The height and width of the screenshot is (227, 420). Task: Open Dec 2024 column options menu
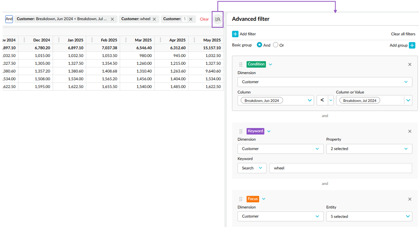24,40
